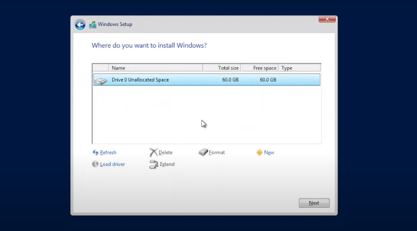
Task: Go back using the blue arrow button
Action: pos(80,25)
